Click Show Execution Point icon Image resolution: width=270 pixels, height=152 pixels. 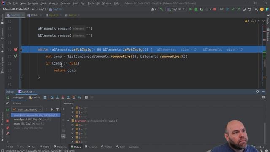coord(45,98)
